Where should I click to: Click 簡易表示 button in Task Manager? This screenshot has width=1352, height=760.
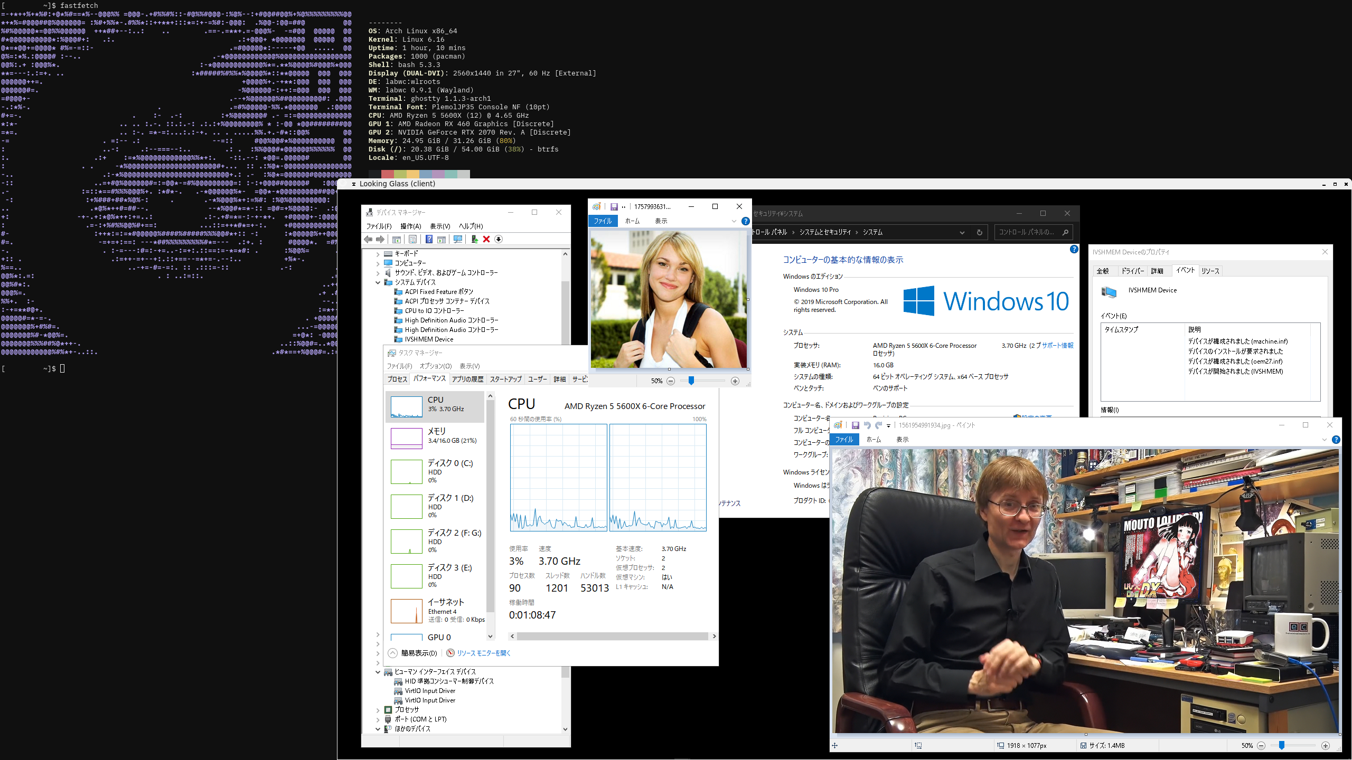(413, 653)
